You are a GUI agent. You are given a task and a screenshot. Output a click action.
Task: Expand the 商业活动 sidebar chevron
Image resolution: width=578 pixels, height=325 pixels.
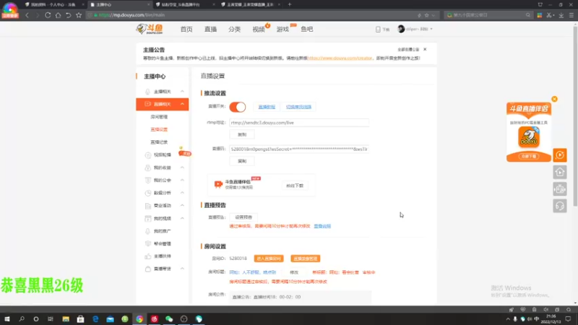[183, 206]
